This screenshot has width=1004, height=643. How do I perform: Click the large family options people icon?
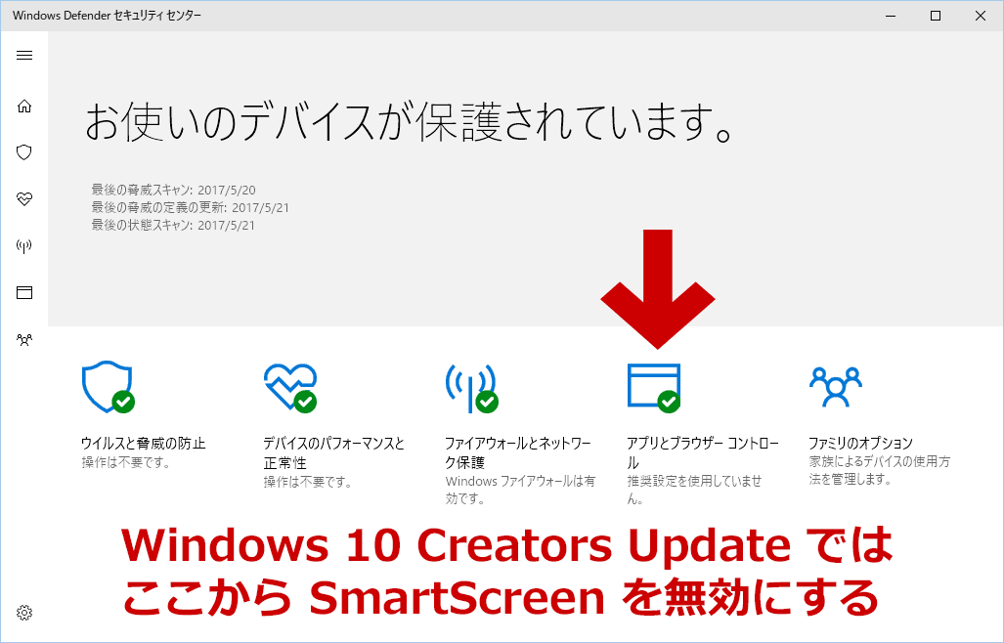(x=836, y=386)
